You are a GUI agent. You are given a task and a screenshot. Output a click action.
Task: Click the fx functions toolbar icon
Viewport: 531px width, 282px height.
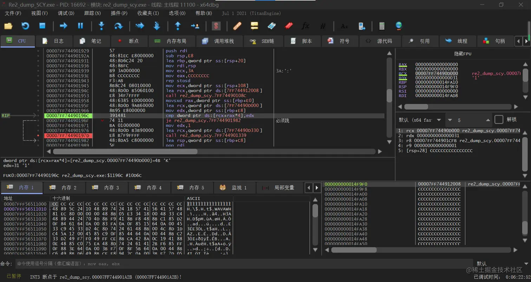(x=306, y=26)
